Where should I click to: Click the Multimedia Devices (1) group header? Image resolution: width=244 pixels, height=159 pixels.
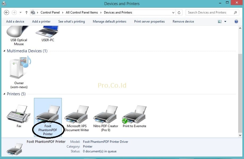(x=27, y=51)
